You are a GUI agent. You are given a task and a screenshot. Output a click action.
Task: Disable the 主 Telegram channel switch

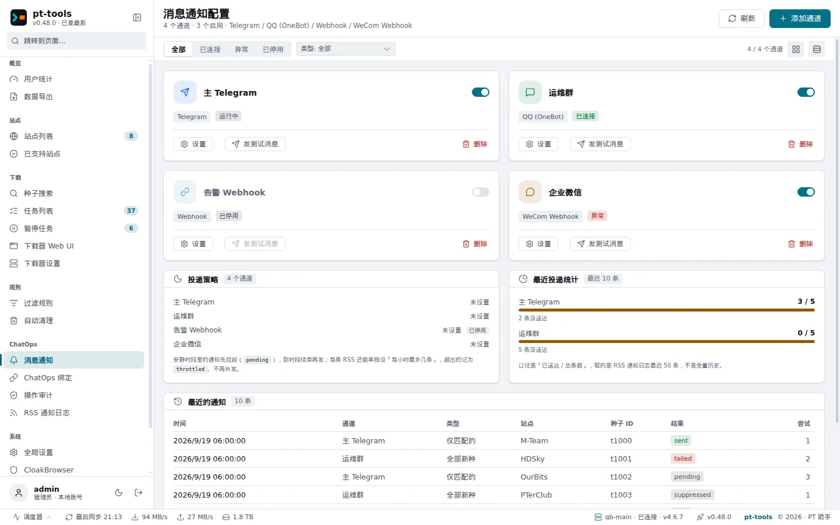click(x=481, y=92)
